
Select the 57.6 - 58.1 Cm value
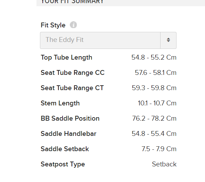click(x=156, y=73)
